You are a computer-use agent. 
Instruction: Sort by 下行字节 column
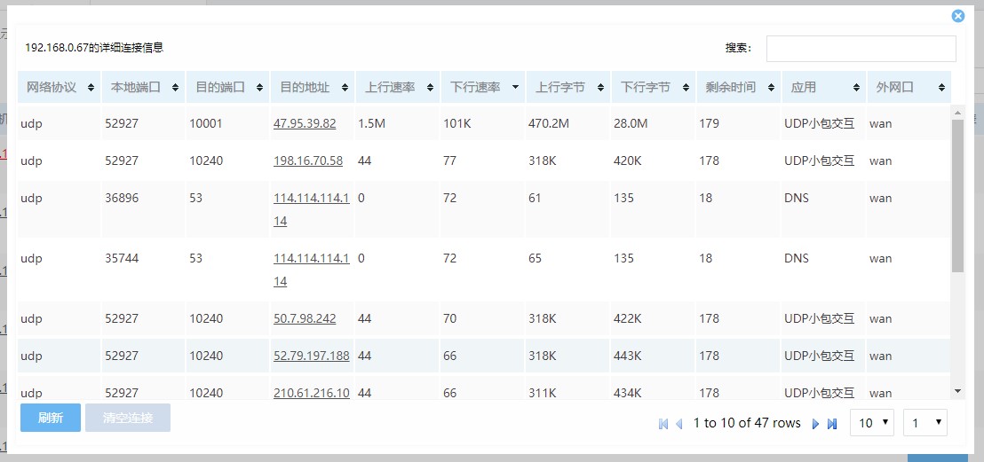(x=654, y=87)
